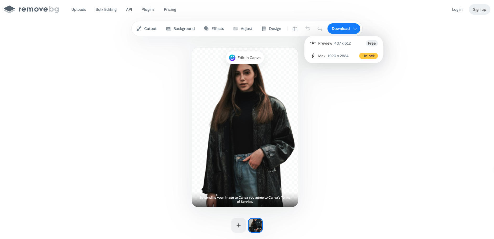Open the Pricing page

pyautogui.click(x=170, y=9)
